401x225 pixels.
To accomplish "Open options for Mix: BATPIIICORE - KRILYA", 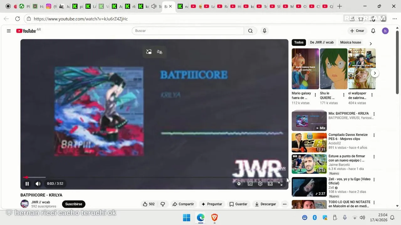I will 374,114.
